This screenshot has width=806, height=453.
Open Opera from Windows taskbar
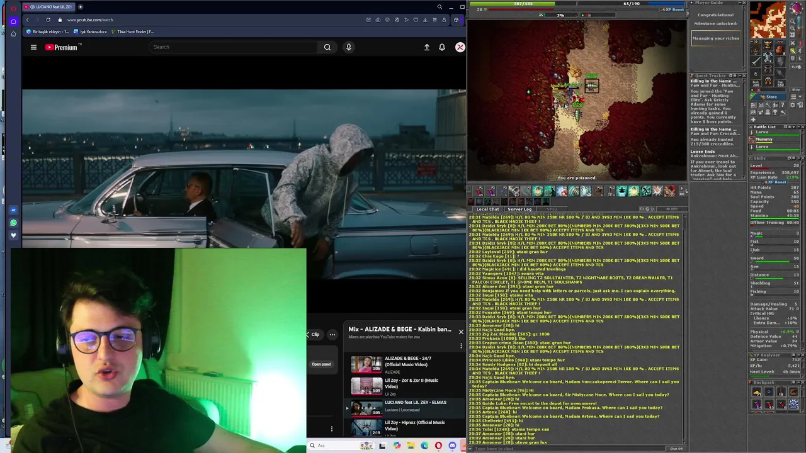point(438,445)
